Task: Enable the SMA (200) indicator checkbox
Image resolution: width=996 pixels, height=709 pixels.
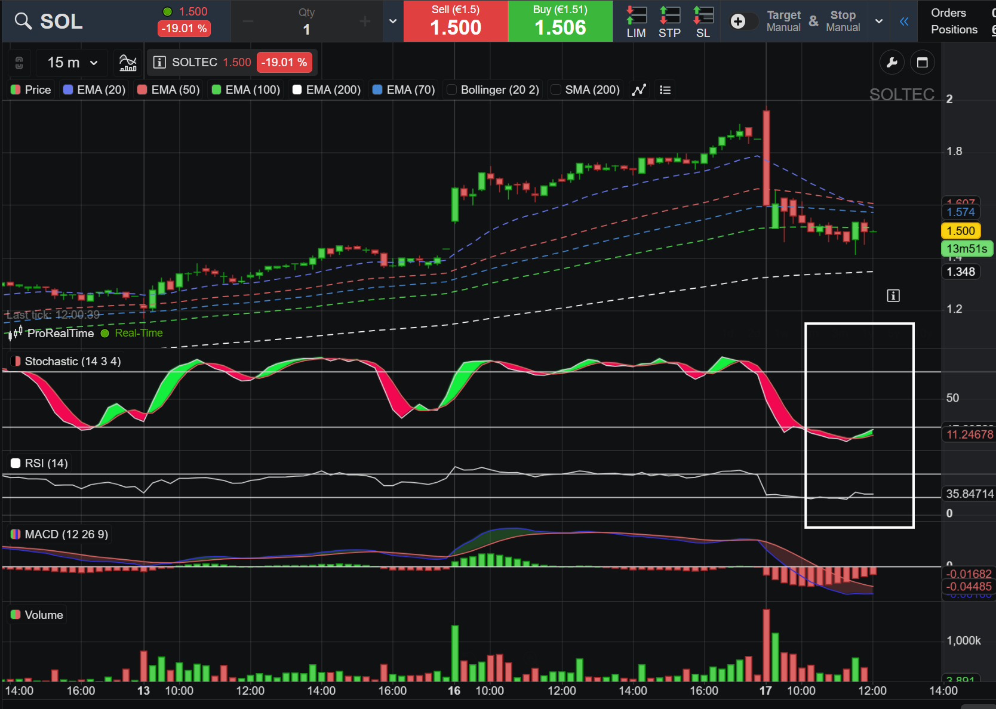Action: point(556,90)
